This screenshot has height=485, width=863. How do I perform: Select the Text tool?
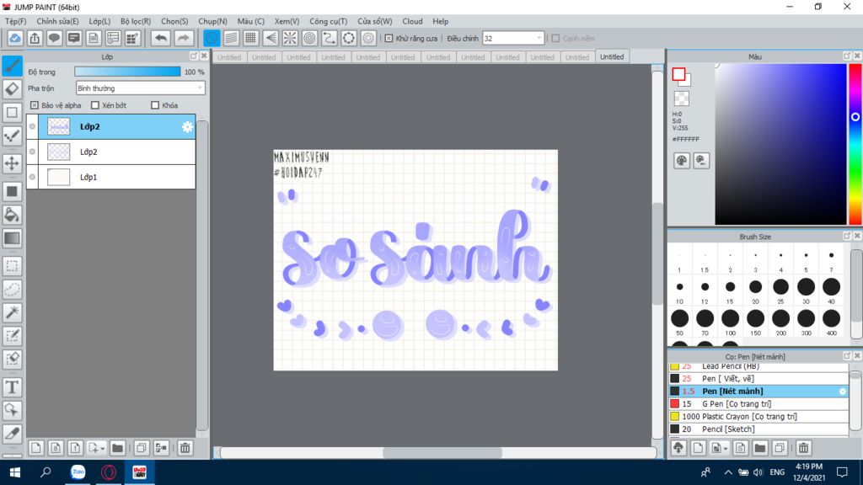(12, 387)
